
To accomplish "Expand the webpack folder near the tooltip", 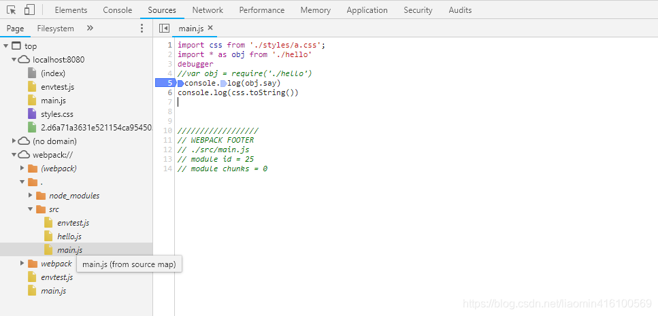I will pyautogui.click(x=22, y=264).
